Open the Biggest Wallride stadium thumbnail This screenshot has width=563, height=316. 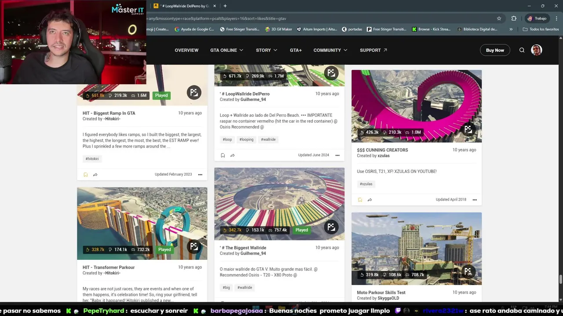pyautogui.click(x=279, y=204)
